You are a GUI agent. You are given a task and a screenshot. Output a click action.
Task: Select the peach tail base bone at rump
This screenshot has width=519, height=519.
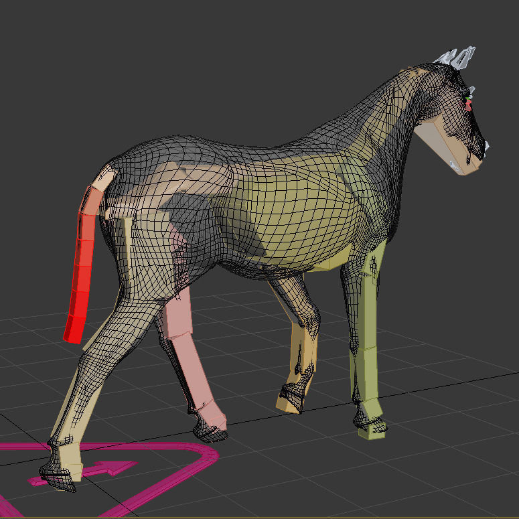tap(105, 177)
